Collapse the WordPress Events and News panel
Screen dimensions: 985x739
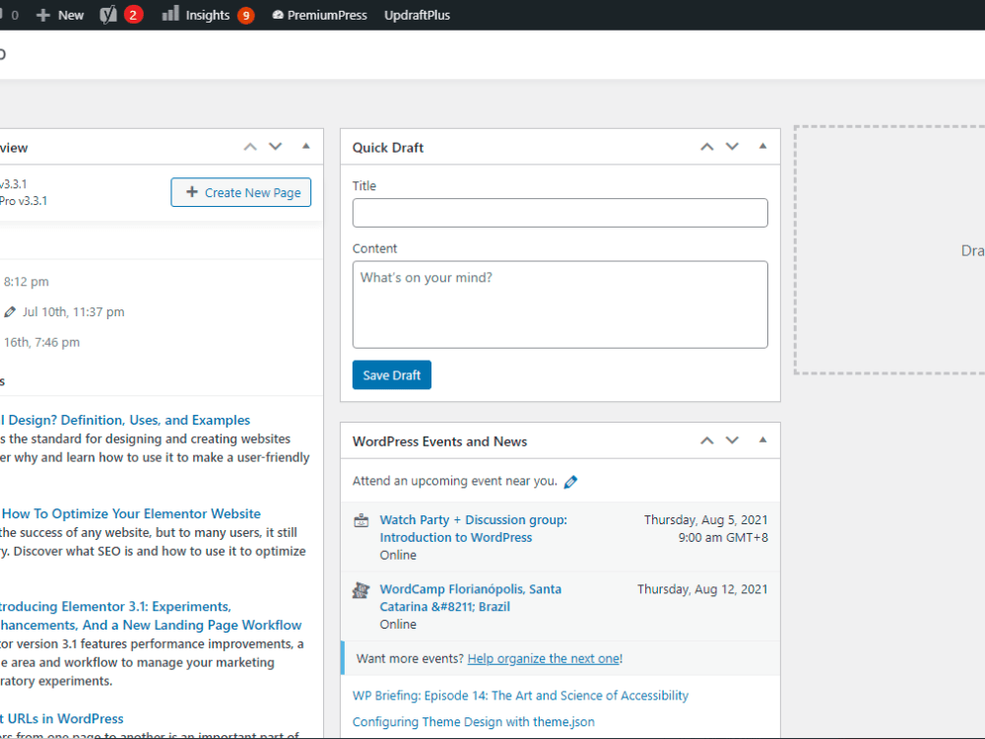coord(762,440)
